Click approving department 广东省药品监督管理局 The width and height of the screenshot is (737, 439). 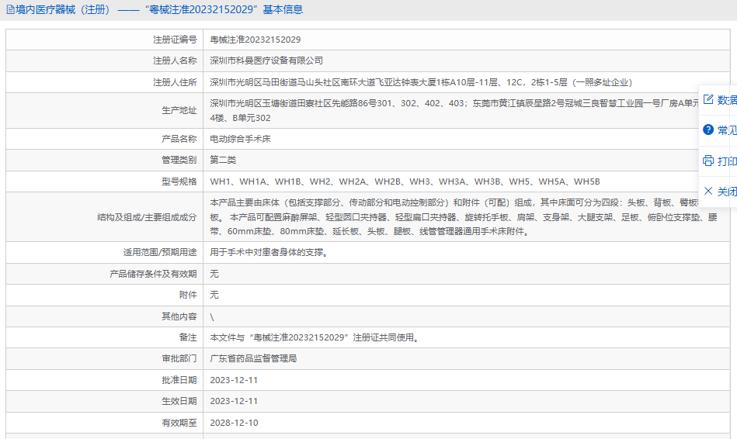pos(253,358)
